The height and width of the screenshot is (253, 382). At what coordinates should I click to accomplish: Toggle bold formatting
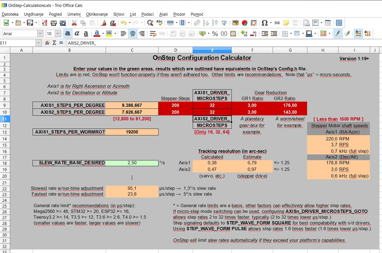click(x=67, y=34)
